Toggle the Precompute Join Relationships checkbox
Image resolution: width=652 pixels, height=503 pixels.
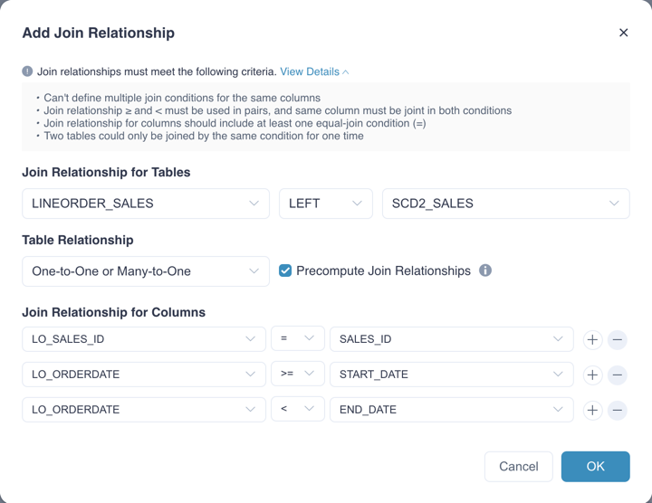(285, 270)
